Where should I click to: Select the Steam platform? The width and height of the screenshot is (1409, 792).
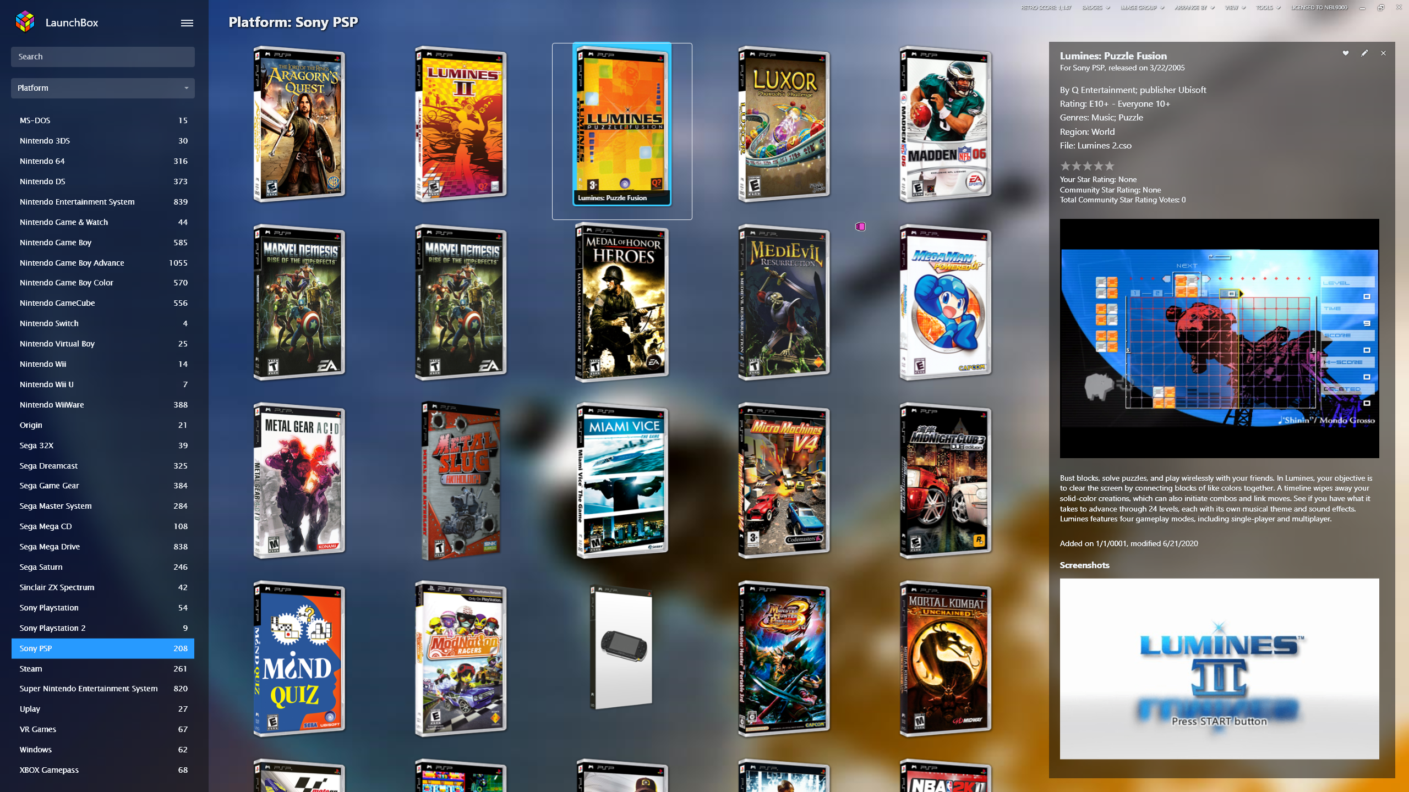[103, 669]
